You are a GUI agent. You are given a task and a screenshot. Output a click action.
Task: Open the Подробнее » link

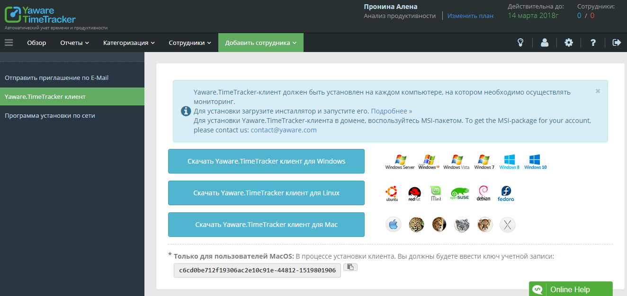tap(392, 111)
